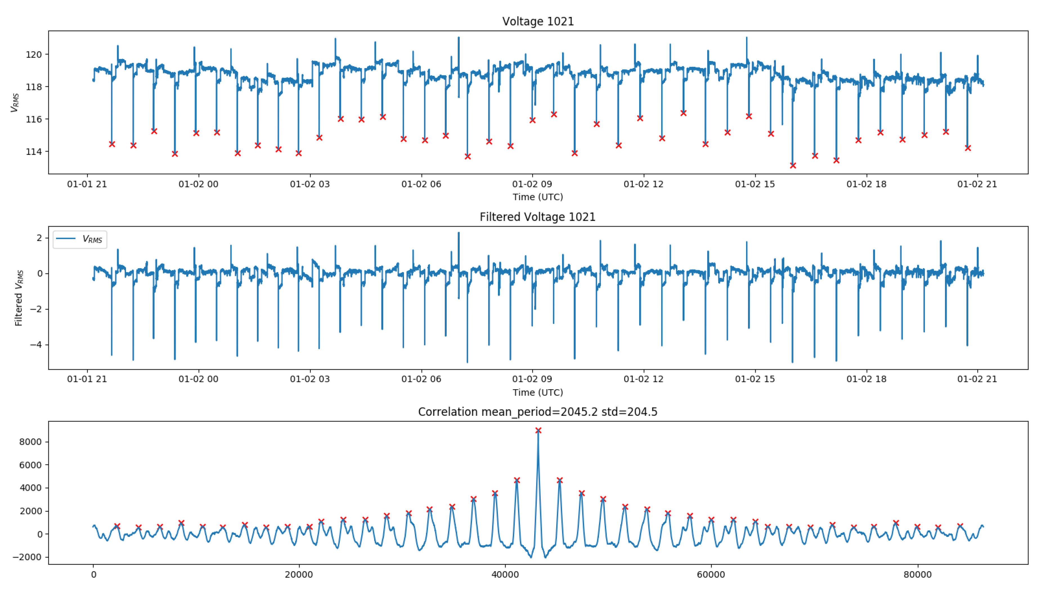
Task: Click the lowest red marker in Voltage plot
Action: (x=792, y=165)
